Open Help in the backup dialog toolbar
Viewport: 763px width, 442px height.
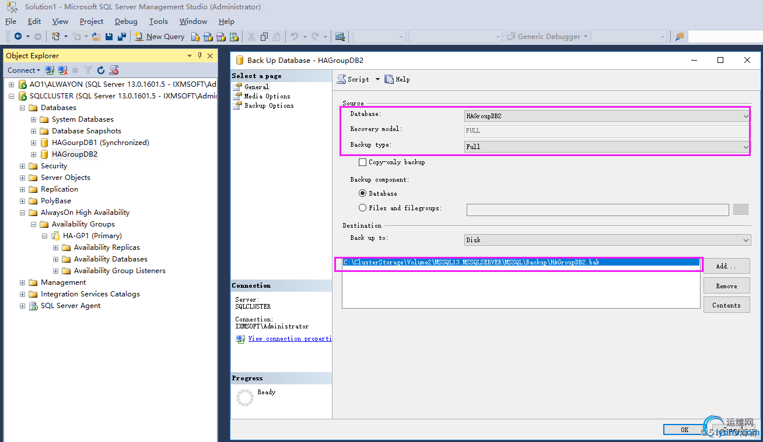coord(397,79)
